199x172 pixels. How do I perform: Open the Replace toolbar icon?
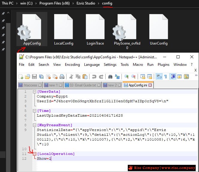117,77
